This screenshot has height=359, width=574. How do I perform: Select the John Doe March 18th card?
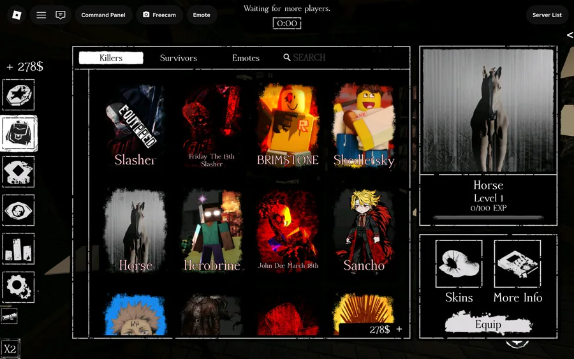[x=288, y=231]
